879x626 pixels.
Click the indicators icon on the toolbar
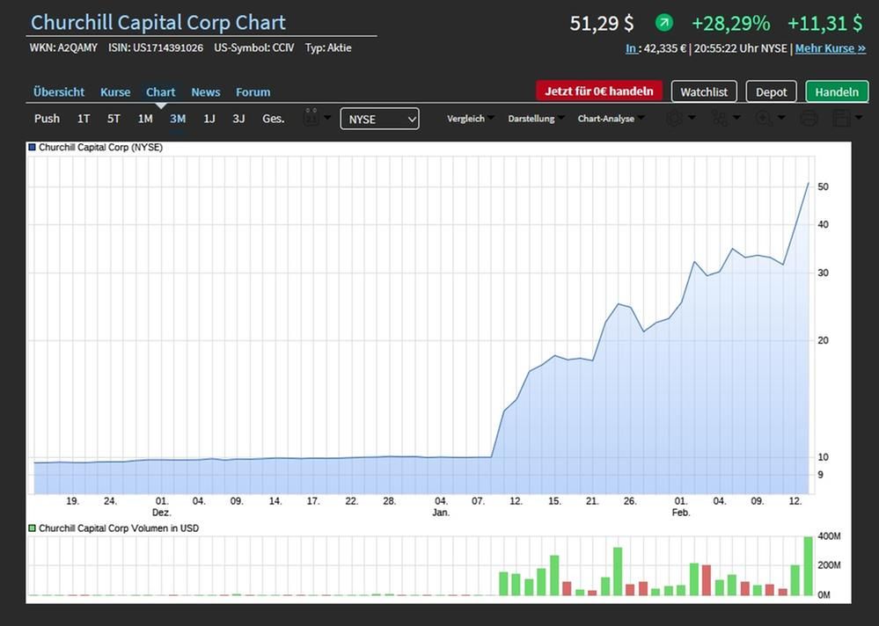tap(717, 118)
